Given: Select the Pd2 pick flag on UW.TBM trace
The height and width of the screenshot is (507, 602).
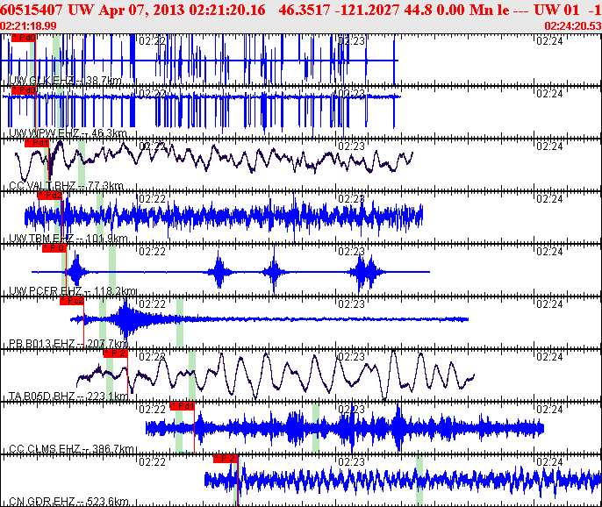Looking at the screenshot, I should [x=50, y=195].
